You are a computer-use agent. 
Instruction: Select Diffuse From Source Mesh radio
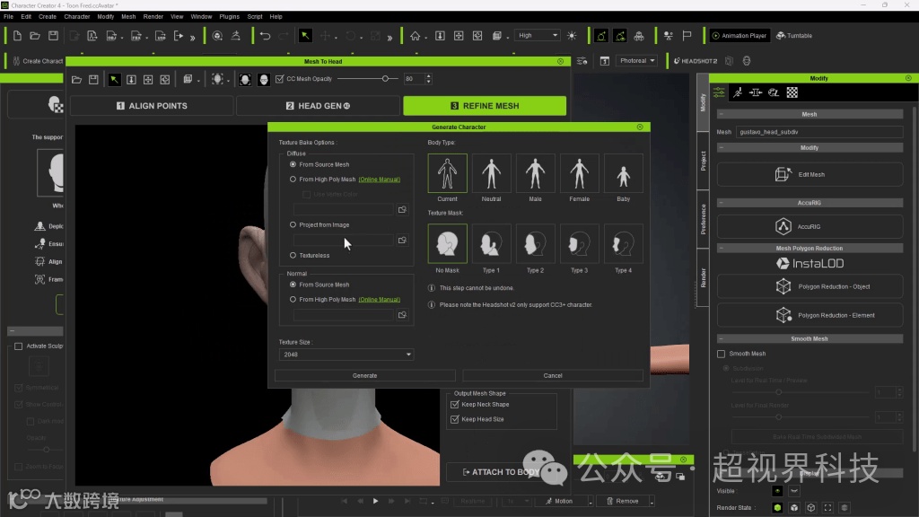coord(293,165)
